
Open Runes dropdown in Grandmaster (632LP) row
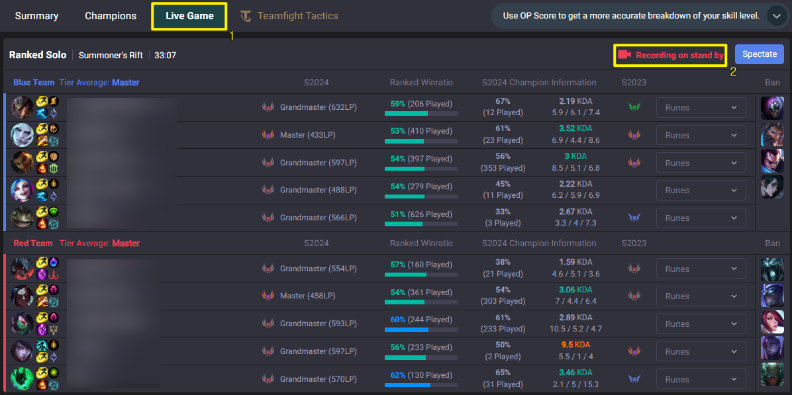[701, 107]
